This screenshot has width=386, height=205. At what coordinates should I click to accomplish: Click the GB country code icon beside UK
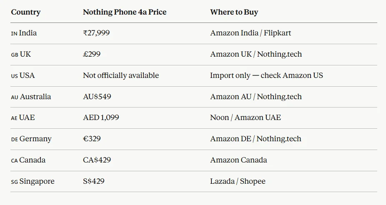pos(15,55)
